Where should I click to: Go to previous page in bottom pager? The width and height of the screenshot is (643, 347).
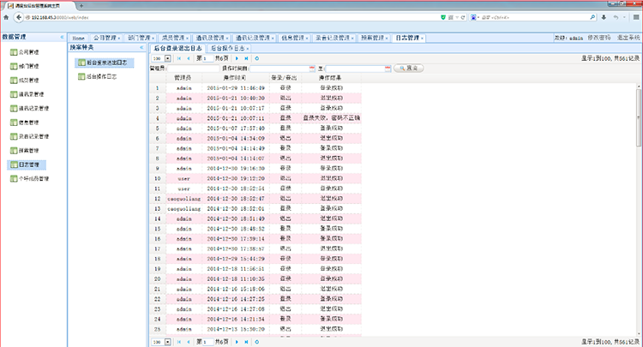(189, 342)
